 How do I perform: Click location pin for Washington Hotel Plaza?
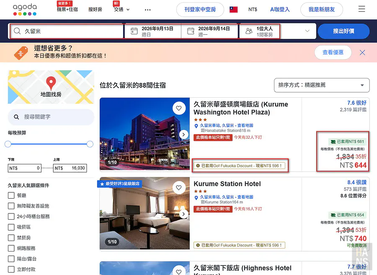(x=196, y=126)
